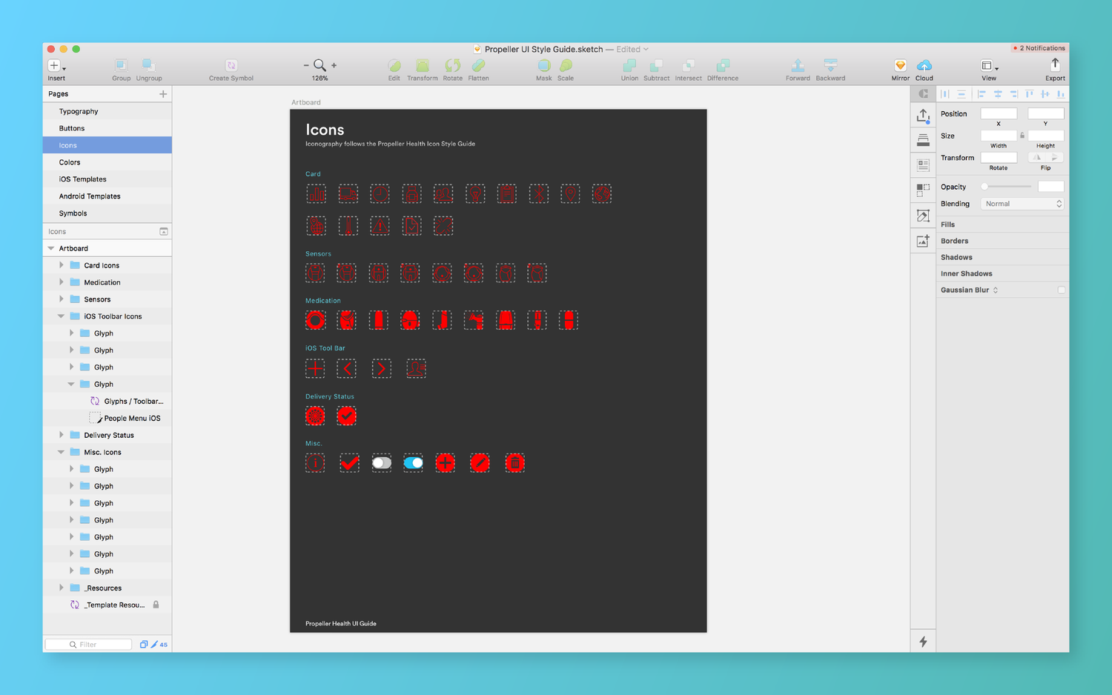Screen dimensions: 1112x695
Task: Open the Typography page
Action: (107, 111)
